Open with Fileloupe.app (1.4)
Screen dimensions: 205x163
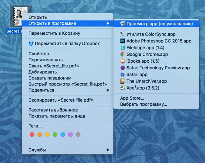click(x=156, y=48)
